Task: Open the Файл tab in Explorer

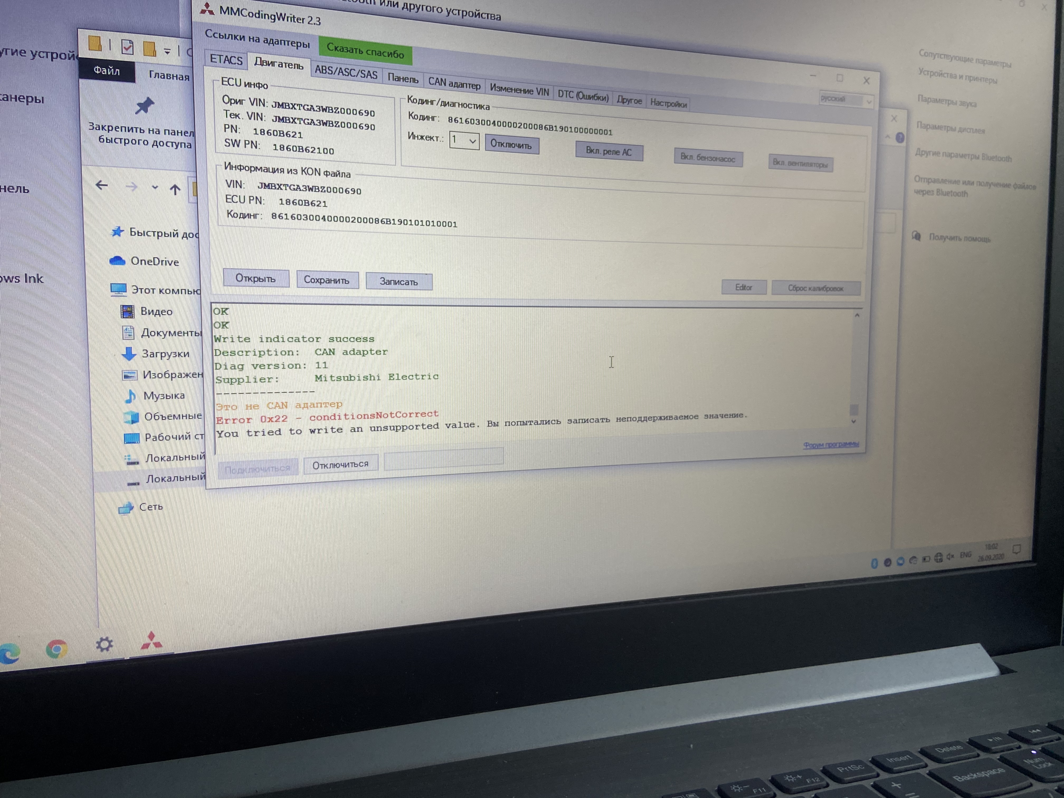Action: 106,71
